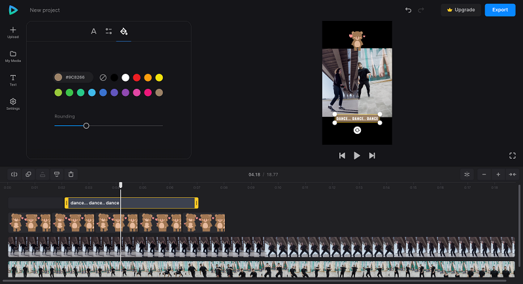Select the DANCE... DANCE.. DANCE text in preview
Viewport: 523px width, 284px height.
[357, 119]
